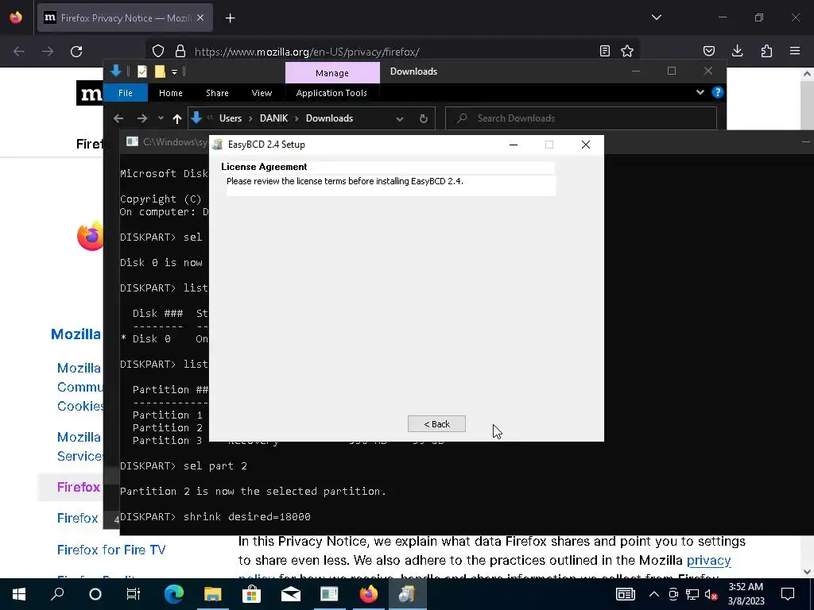Open Microsoft Store from taskbar
This screenshot has height=610, width=814.
click(x=251, y=594)
